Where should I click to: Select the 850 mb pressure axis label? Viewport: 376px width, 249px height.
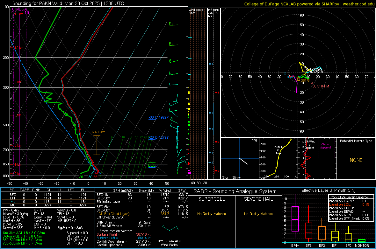point(6,164)
